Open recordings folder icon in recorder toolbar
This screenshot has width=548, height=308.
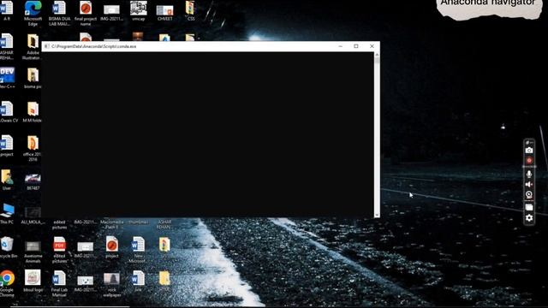click(x=529, y=207)
